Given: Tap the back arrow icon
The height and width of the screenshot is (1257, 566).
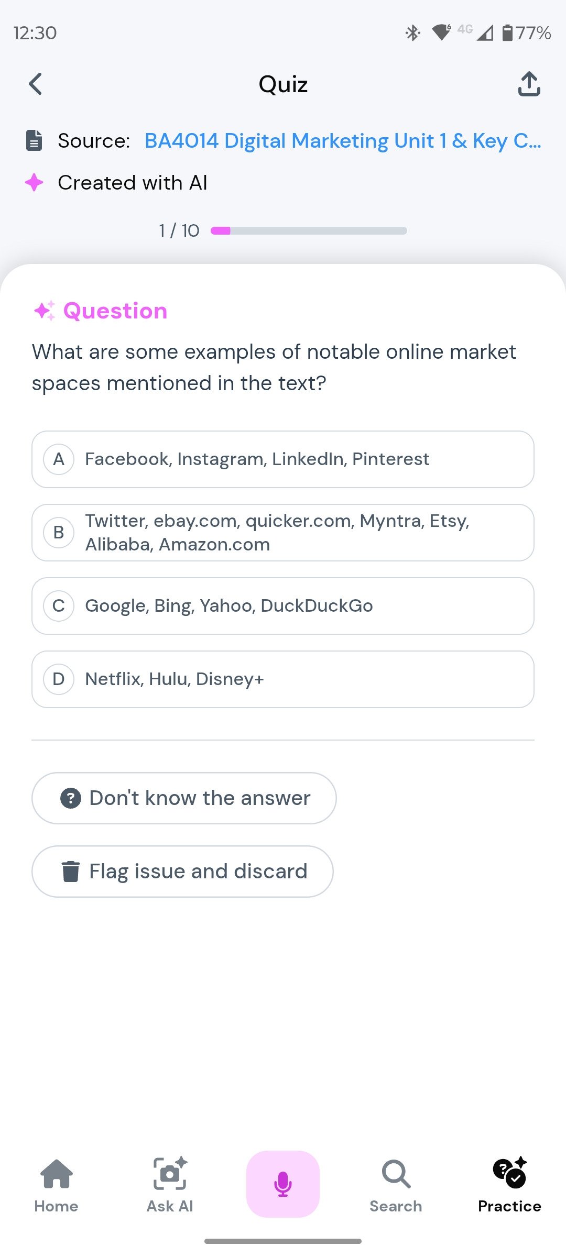Looking at the screenshot, I should [36, 84].
